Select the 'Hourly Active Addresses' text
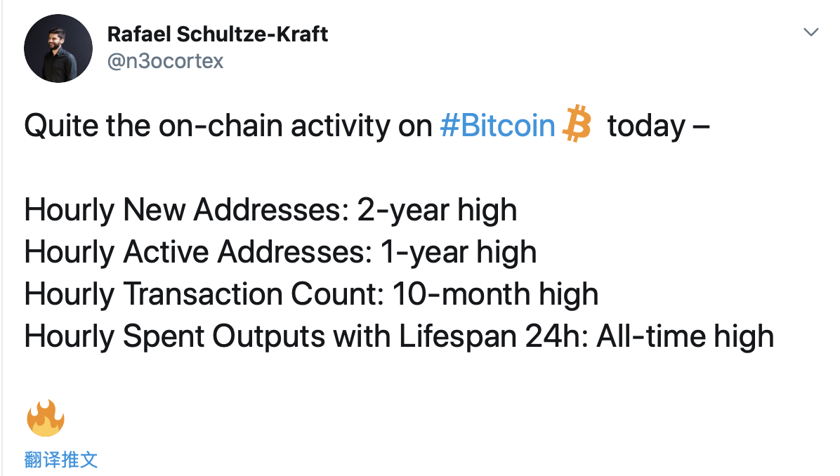840x476 pixels. point(198,252)
